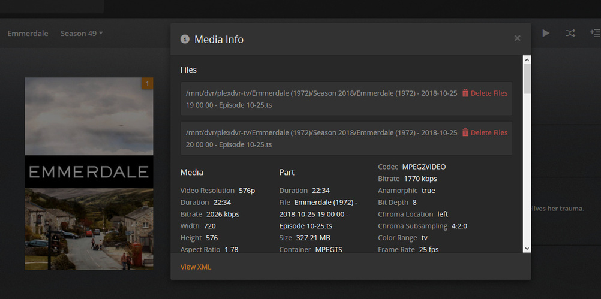
Task: Click the Frame Rate 25 fps value
Action: click(428, 250)
